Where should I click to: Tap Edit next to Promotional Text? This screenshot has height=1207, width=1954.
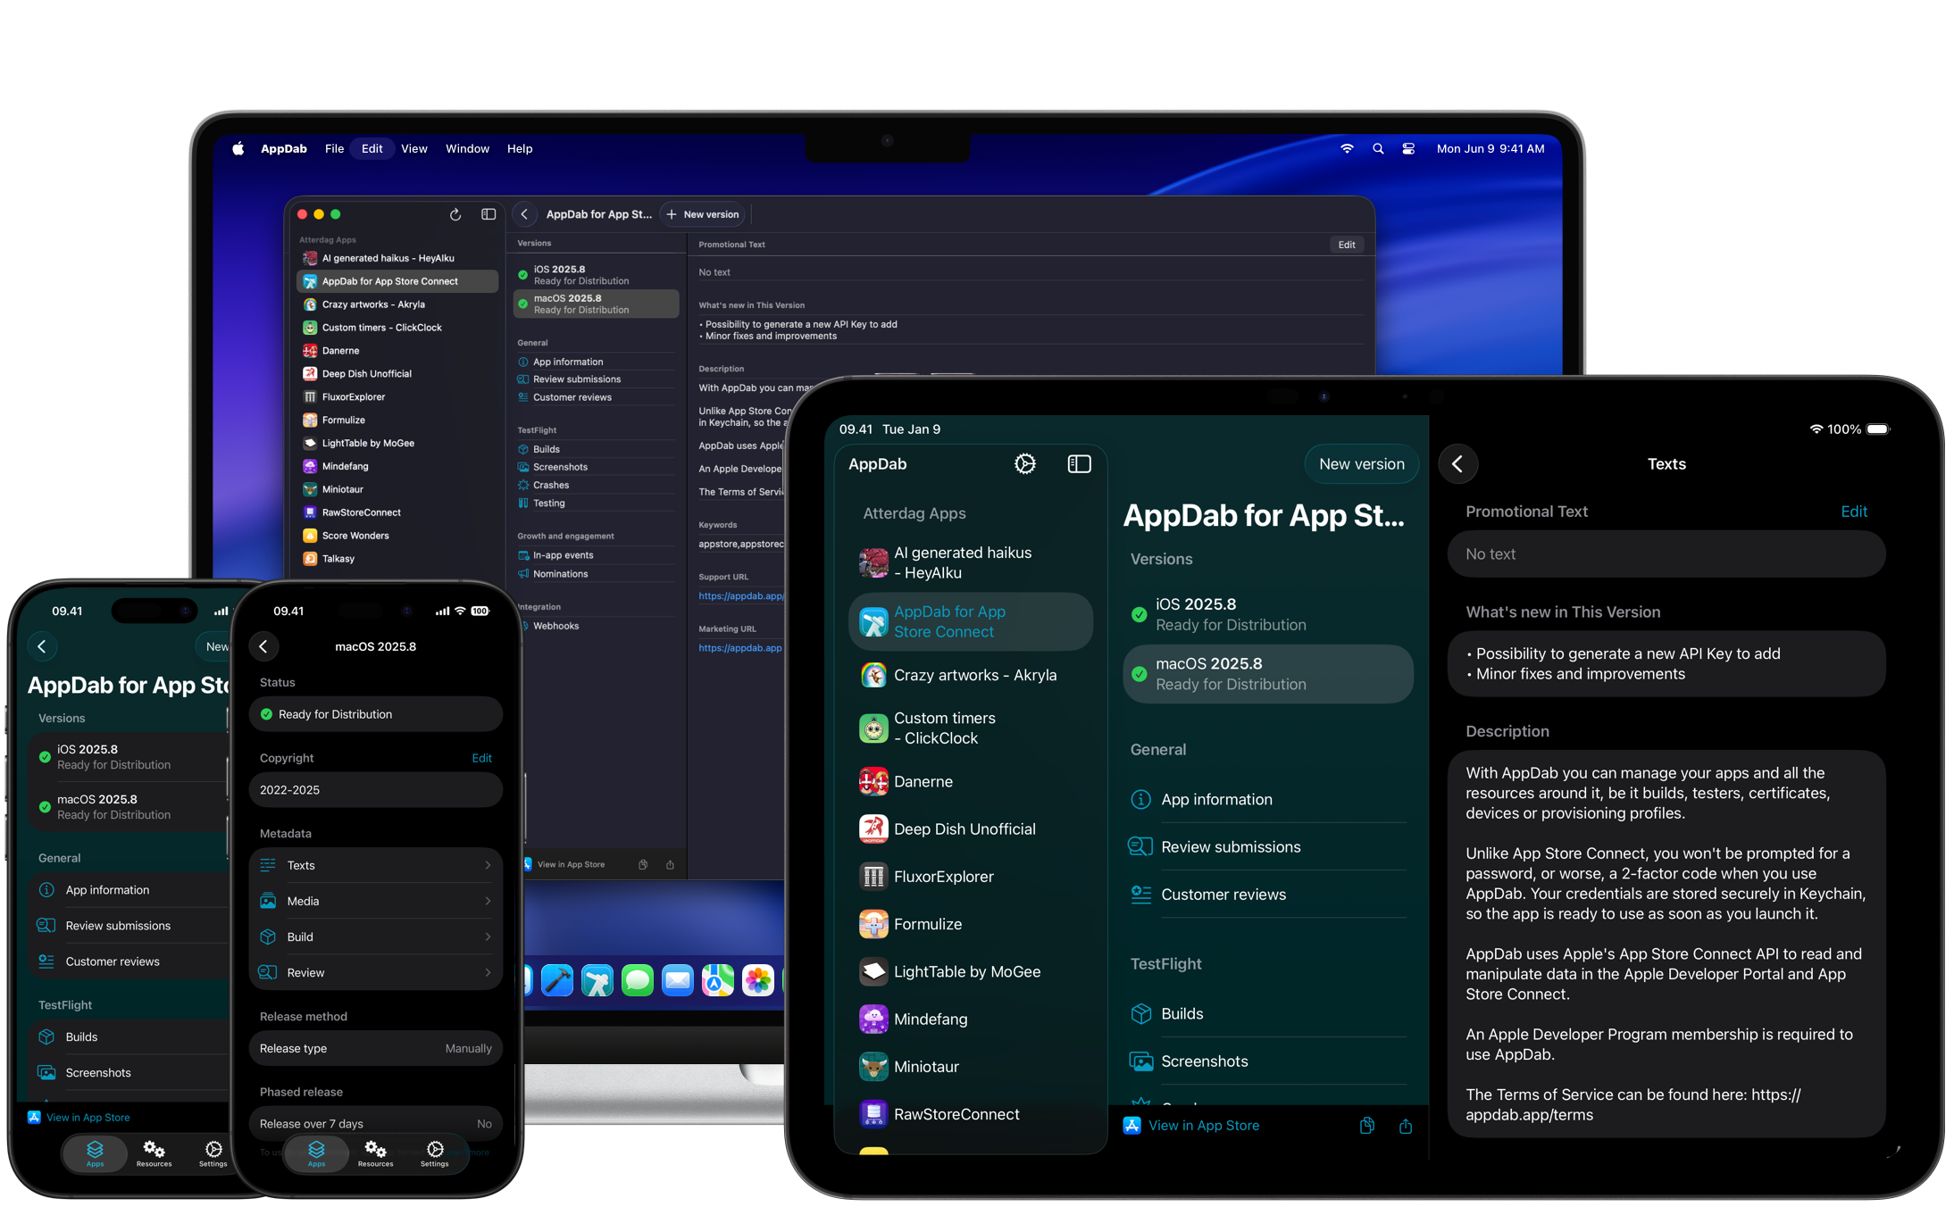[1854, 511]
